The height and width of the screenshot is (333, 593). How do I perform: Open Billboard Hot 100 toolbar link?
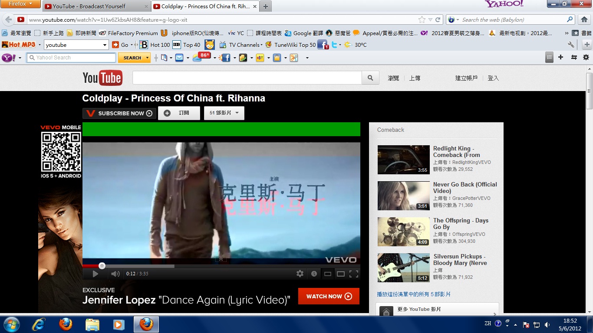pos(155,45)
